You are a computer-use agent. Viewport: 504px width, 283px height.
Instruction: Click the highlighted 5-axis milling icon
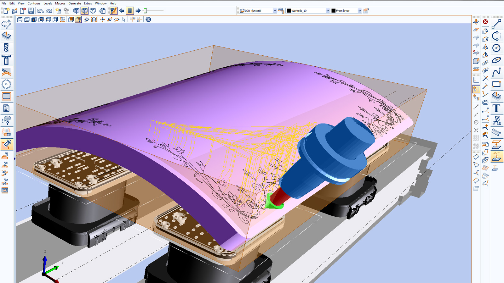pos(6,144)
